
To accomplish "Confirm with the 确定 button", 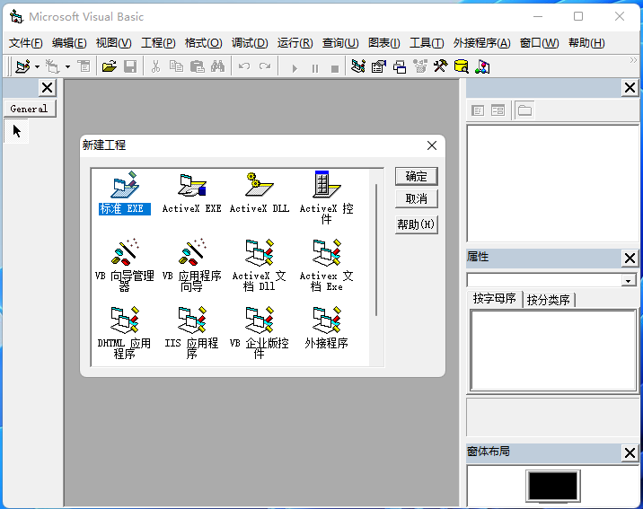I will coord(416,177).
